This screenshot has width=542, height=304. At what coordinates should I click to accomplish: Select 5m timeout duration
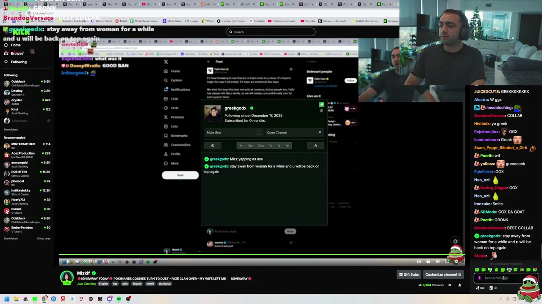[250, 146]
